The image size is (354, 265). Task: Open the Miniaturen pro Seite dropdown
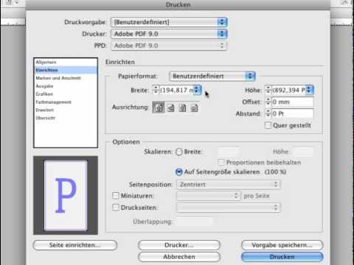point(209,196)
